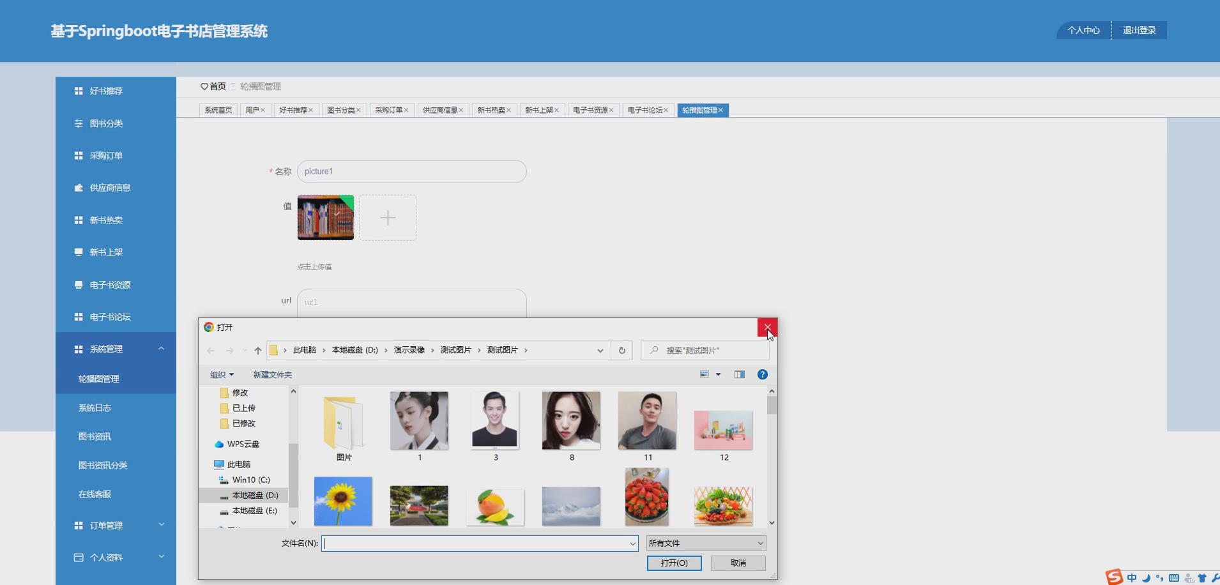Close the 好书推荐 tab
Viewport: 1220px width, 585px height.
coord(310,110)
